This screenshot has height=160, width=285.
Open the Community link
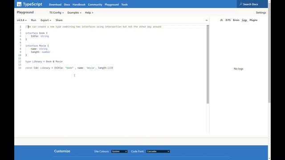click(95, 4)
